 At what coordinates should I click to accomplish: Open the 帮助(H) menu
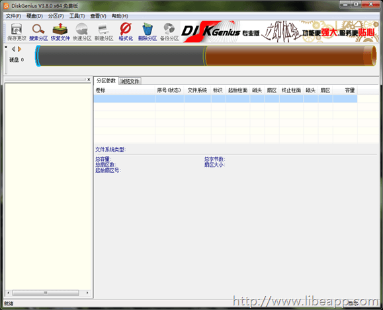click(120, 16)
